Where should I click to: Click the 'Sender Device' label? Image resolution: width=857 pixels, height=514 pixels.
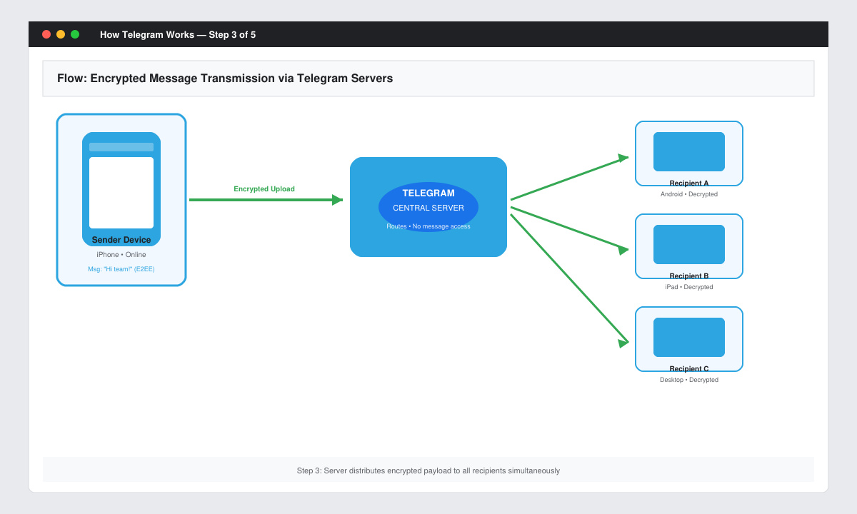tap(121, 240)
